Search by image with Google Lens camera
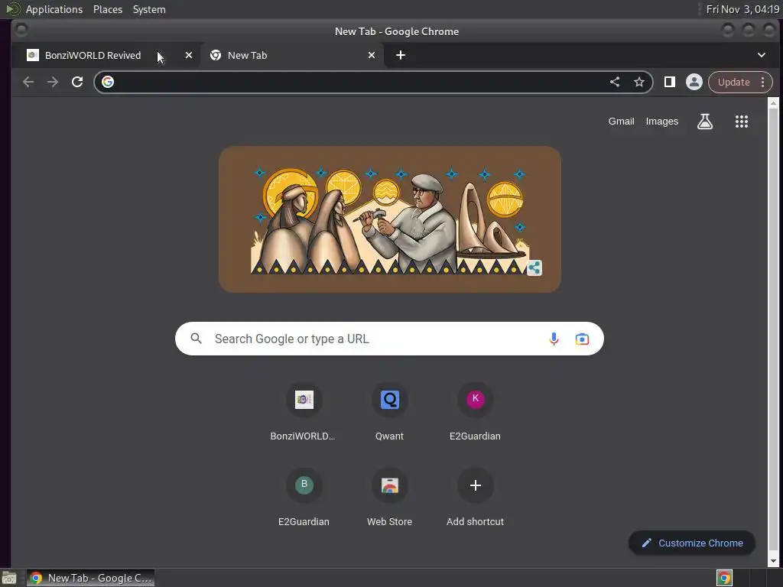 tap(582, 339)
